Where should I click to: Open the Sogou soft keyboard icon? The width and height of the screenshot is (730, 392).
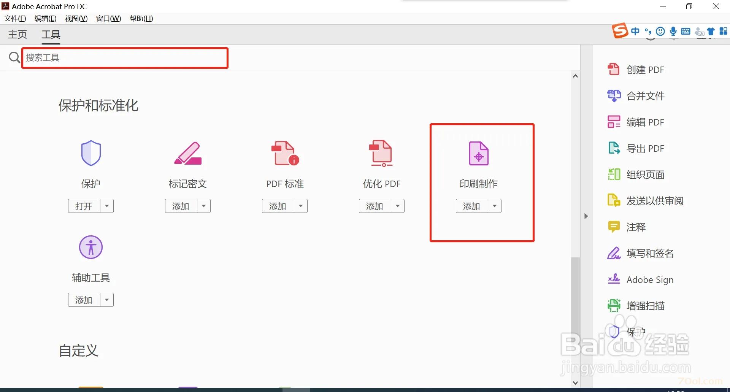[686, 31]
